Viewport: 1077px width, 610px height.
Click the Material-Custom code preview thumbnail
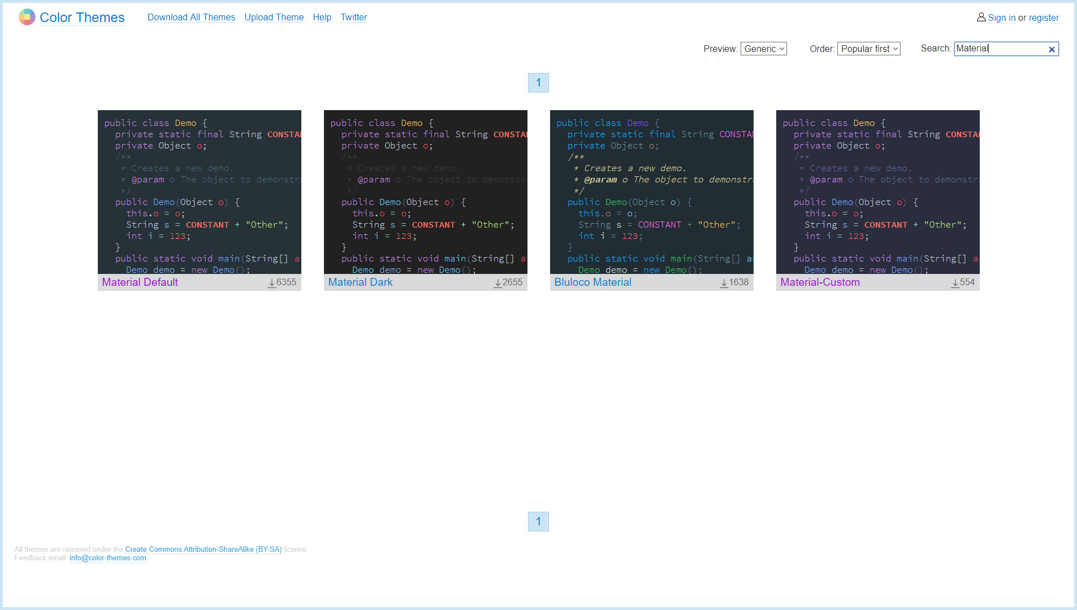pyautogui.click(x=877, y=192)
